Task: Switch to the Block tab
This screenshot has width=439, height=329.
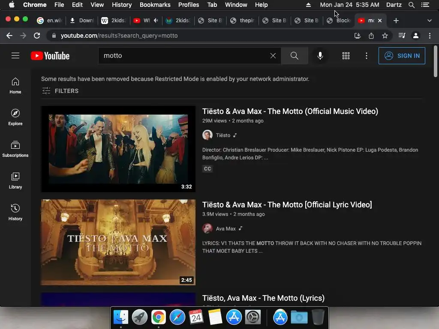Action: pos(339,21)
